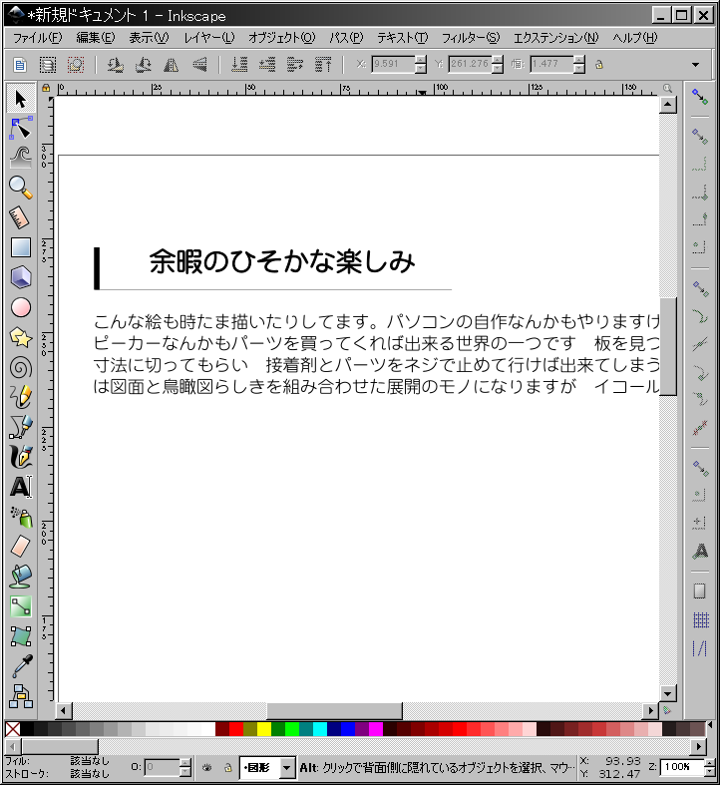720x785 pixels.
Task: Select the Tweak tool
Action: [21, 158]
